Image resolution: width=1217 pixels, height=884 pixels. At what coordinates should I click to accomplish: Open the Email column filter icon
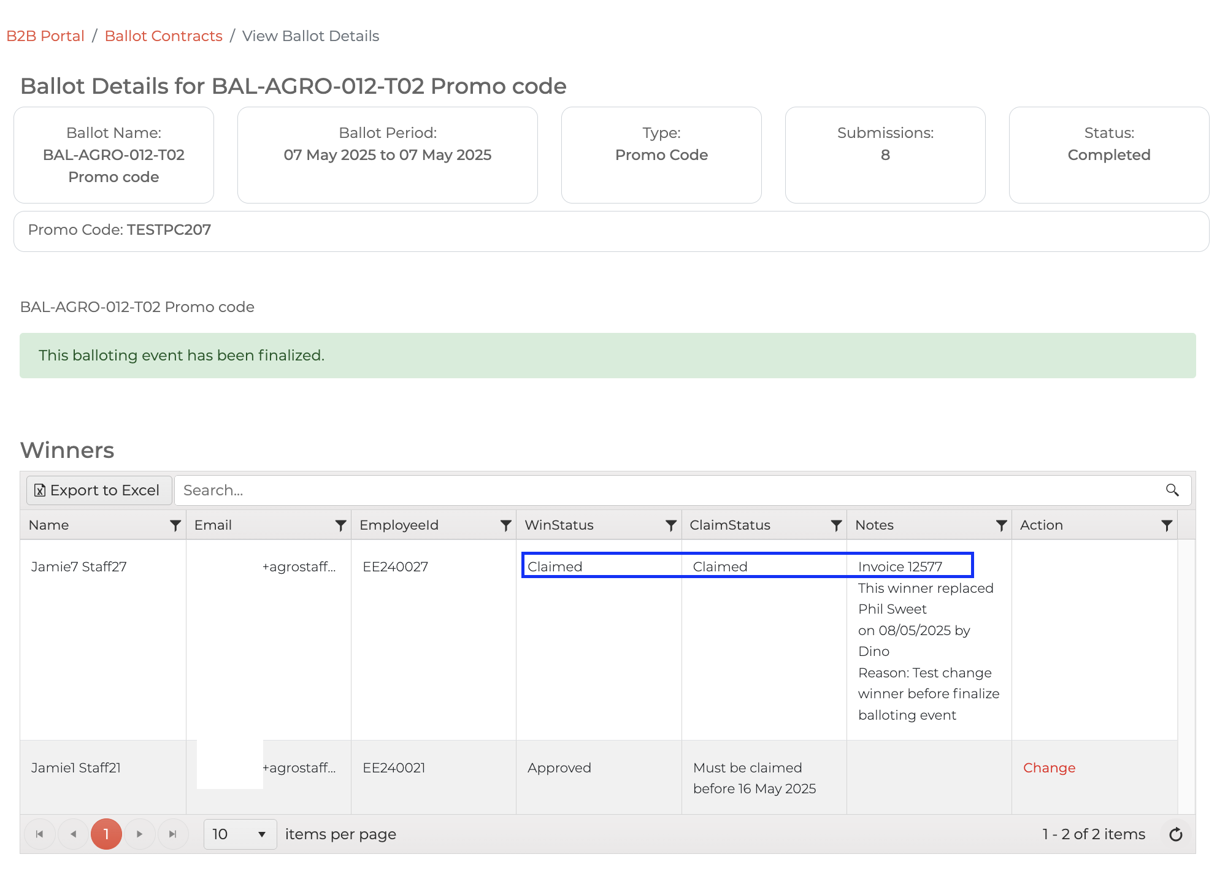click(x=340, y=525)
